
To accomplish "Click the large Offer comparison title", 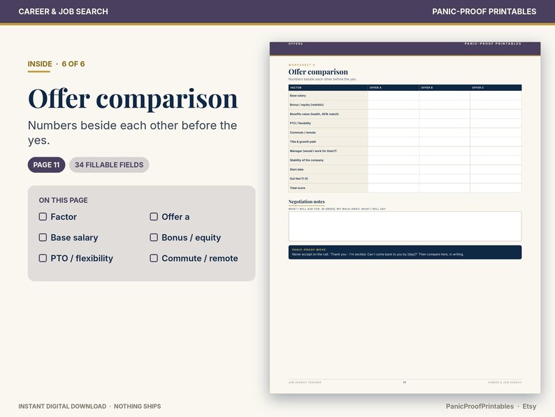I will pyautogui.click(x=133, y=98).
